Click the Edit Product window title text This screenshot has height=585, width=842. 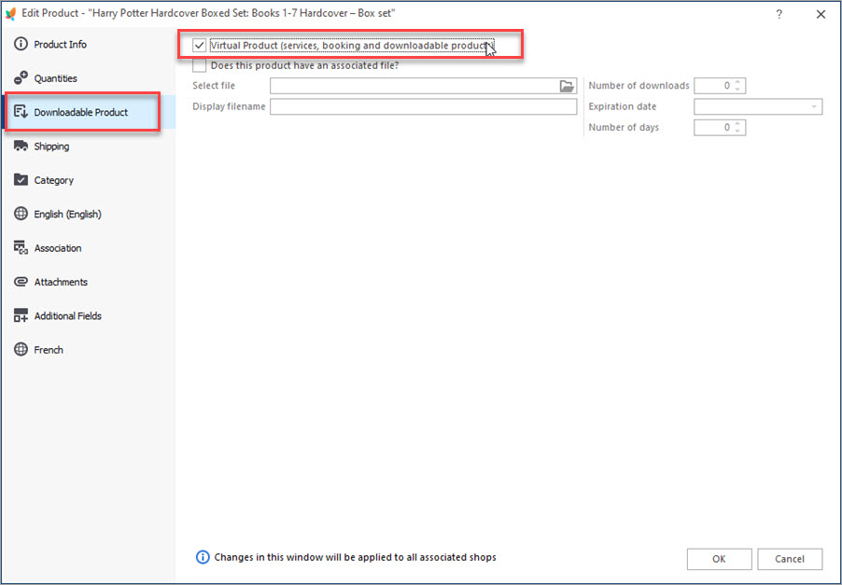point(208,13)
